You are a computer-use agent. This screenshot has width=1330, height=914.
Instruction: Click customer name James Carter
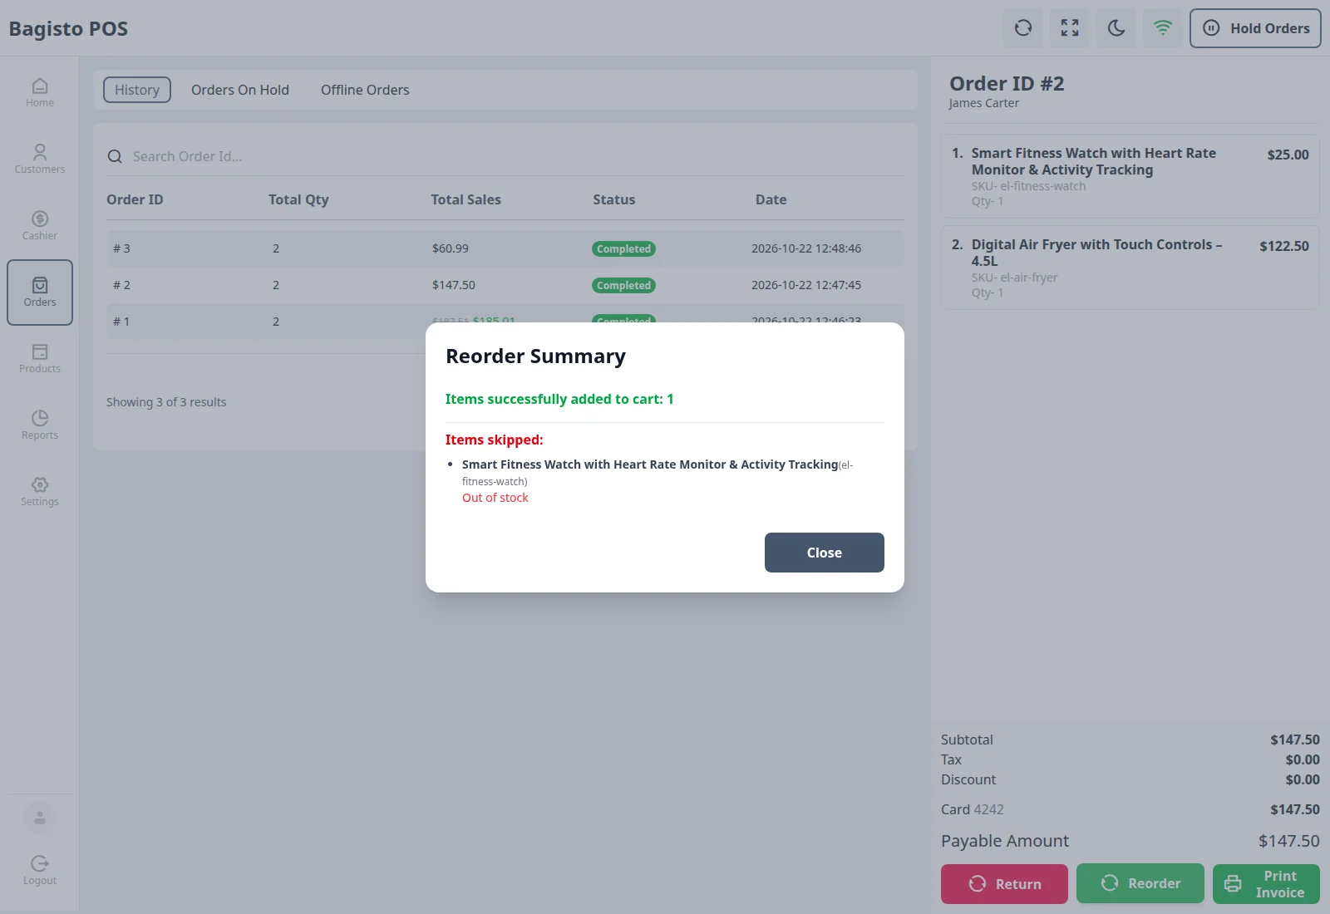[984, 103]
